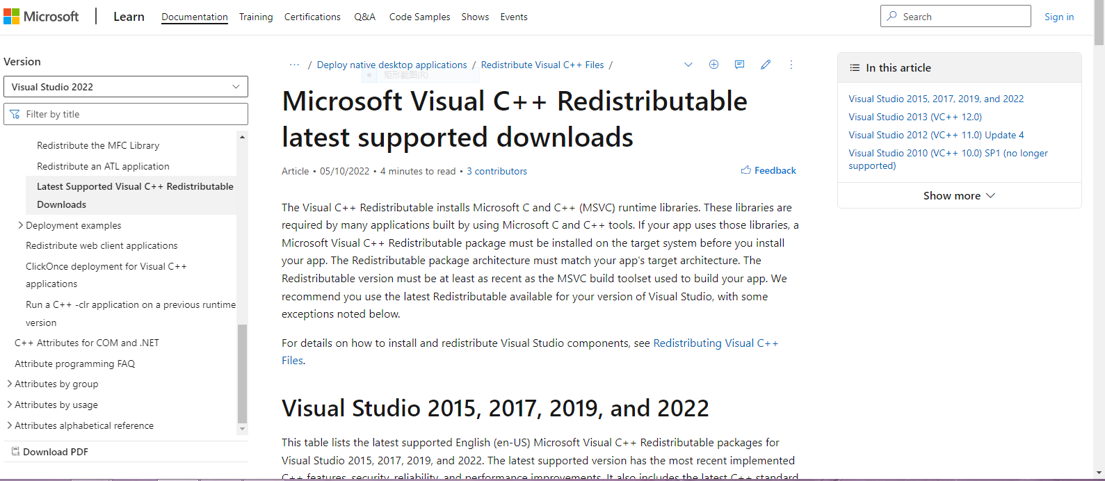Click the Version label above dropdown

click(x=22, y=62)
